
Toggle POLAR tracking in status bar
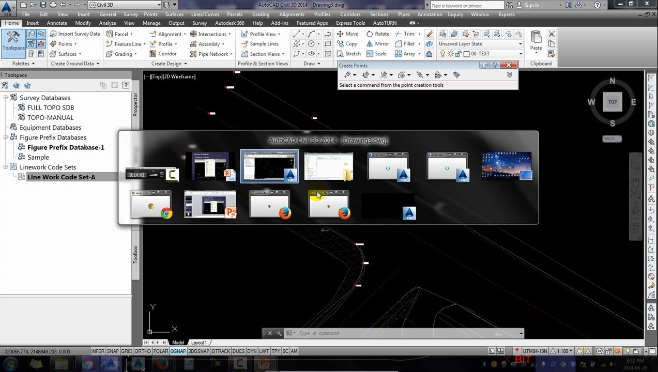pos(161,351)
